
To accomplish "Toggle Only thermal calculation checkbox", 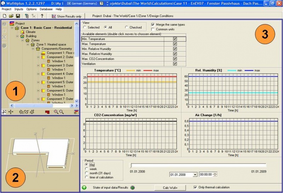I will pos(196,187).
